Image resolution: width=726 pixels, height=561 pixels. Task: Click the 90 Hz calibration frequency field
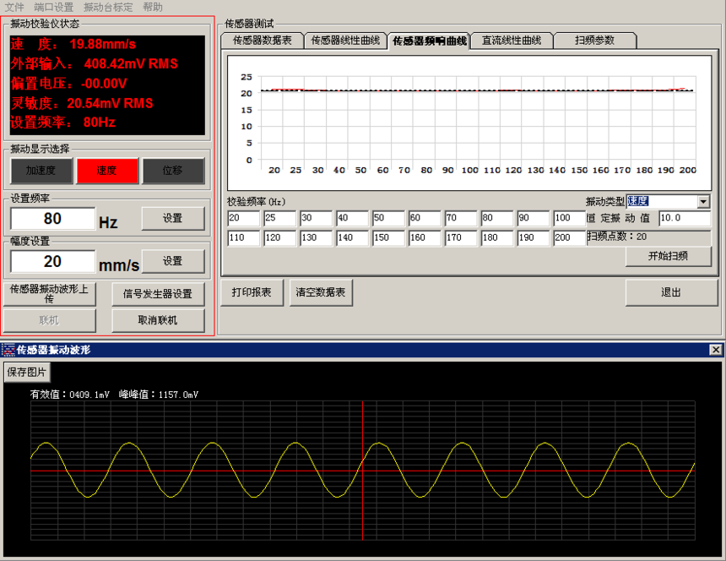[534, 218]
